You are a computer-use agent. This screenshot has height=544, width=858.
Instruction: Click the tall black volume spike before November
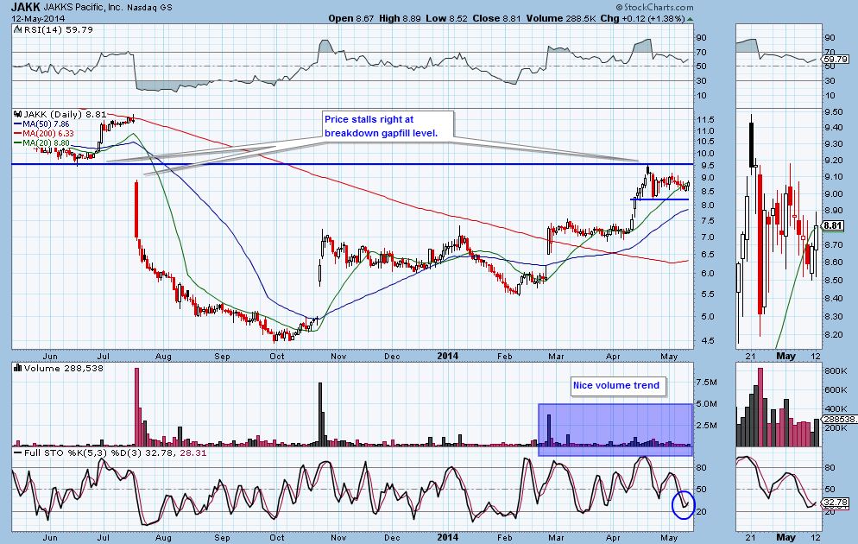320,414
